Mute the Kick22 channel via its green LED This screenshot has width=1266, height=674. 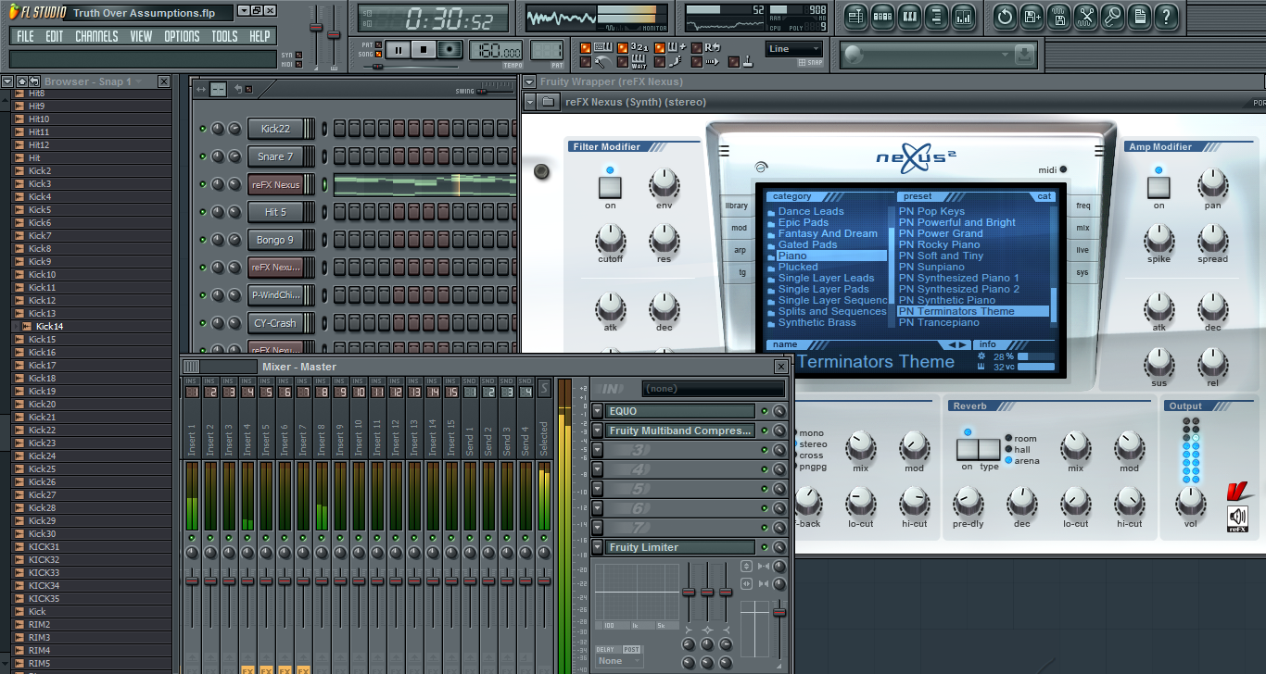[x=203, y=129]
